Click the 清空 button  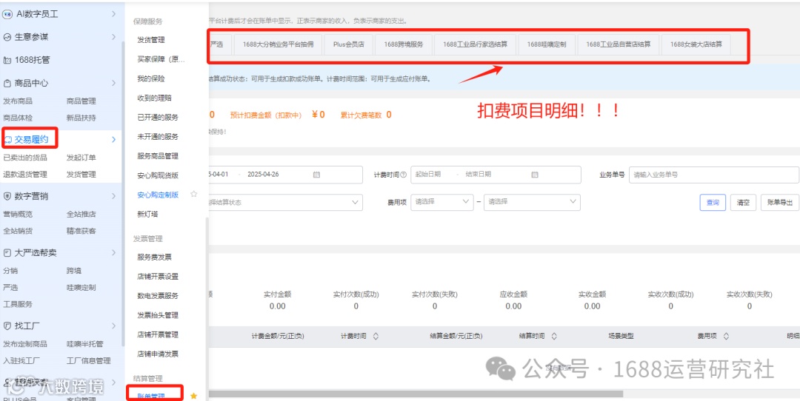click(x=743, y=202)
